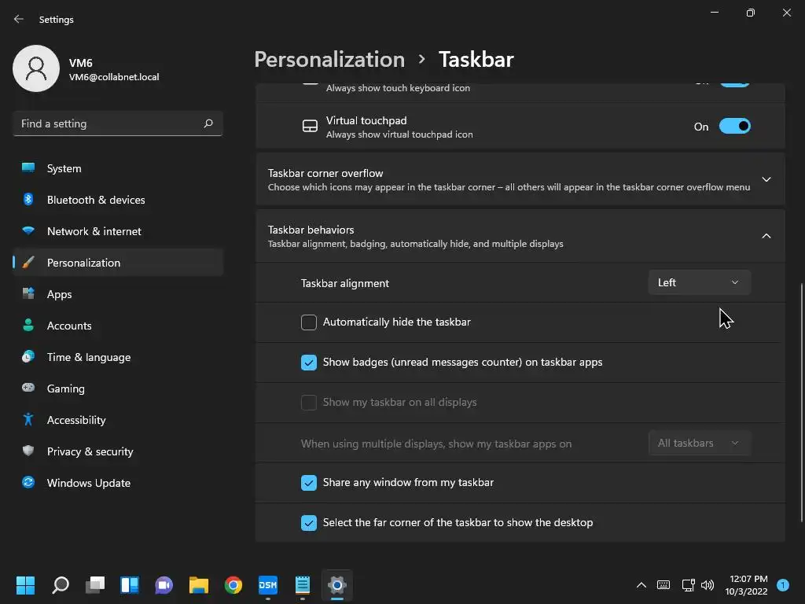Collapse the Taskbar behaviors section chevron
Image resolution: width=805 pixels, height=604 pixels.
pyautogui.click(x=766, y=236)
